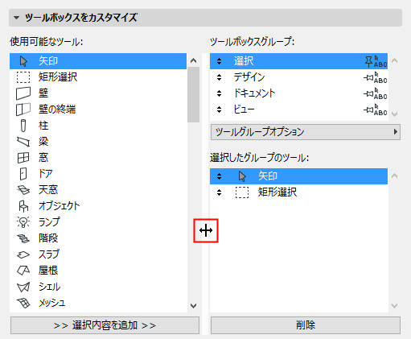
Task: Select 矩形選択 text in selected group list
Action: (277, 192)
